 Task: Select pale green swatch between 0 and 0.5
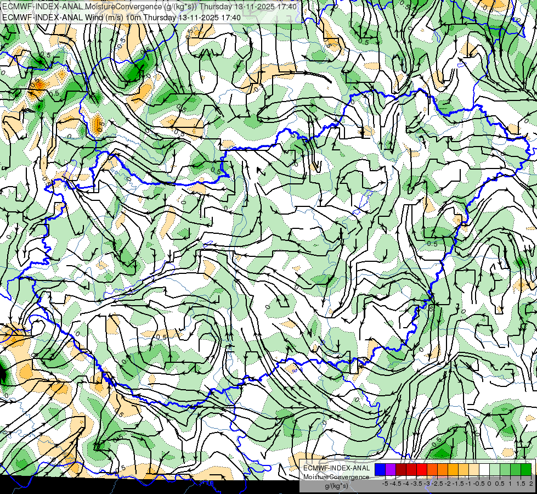[x=495, y=470]
